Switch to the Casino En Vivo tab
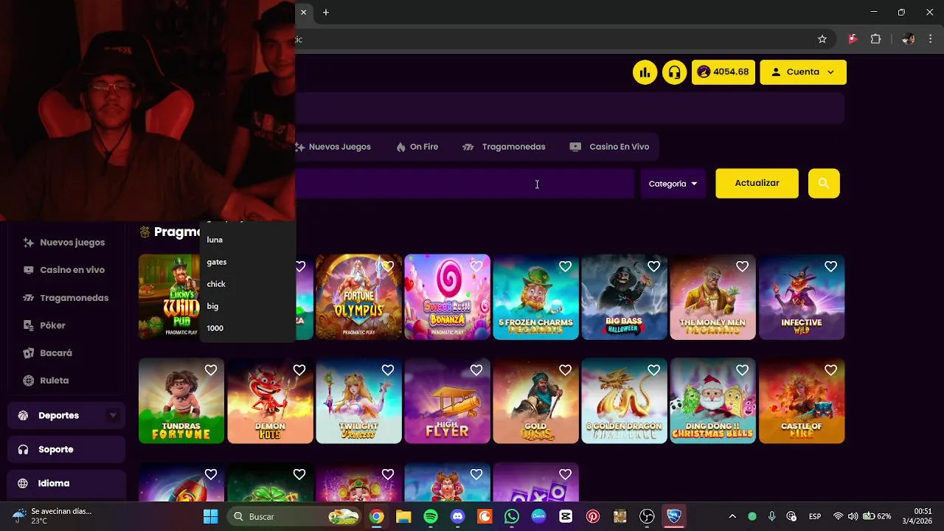This screenshot has width=944, height=531. [610, 147]
